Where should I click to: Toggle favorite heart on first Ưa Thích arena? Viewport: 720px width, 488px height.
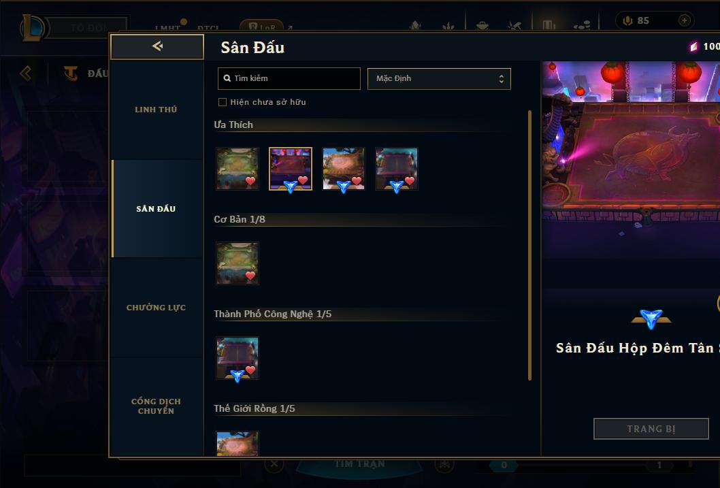tap(250, 181)
